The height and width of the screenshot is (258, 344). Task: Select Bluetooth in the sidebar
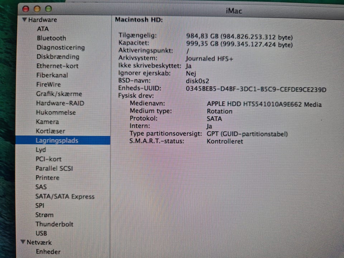pyautogui.click(x=51, y=38)
